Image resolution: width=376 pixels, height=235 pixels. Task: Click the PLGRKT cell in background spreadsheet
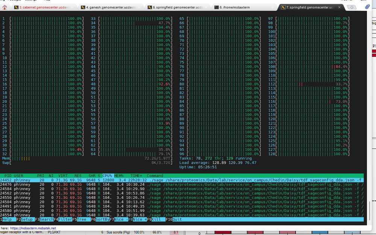tap(54, 232)
